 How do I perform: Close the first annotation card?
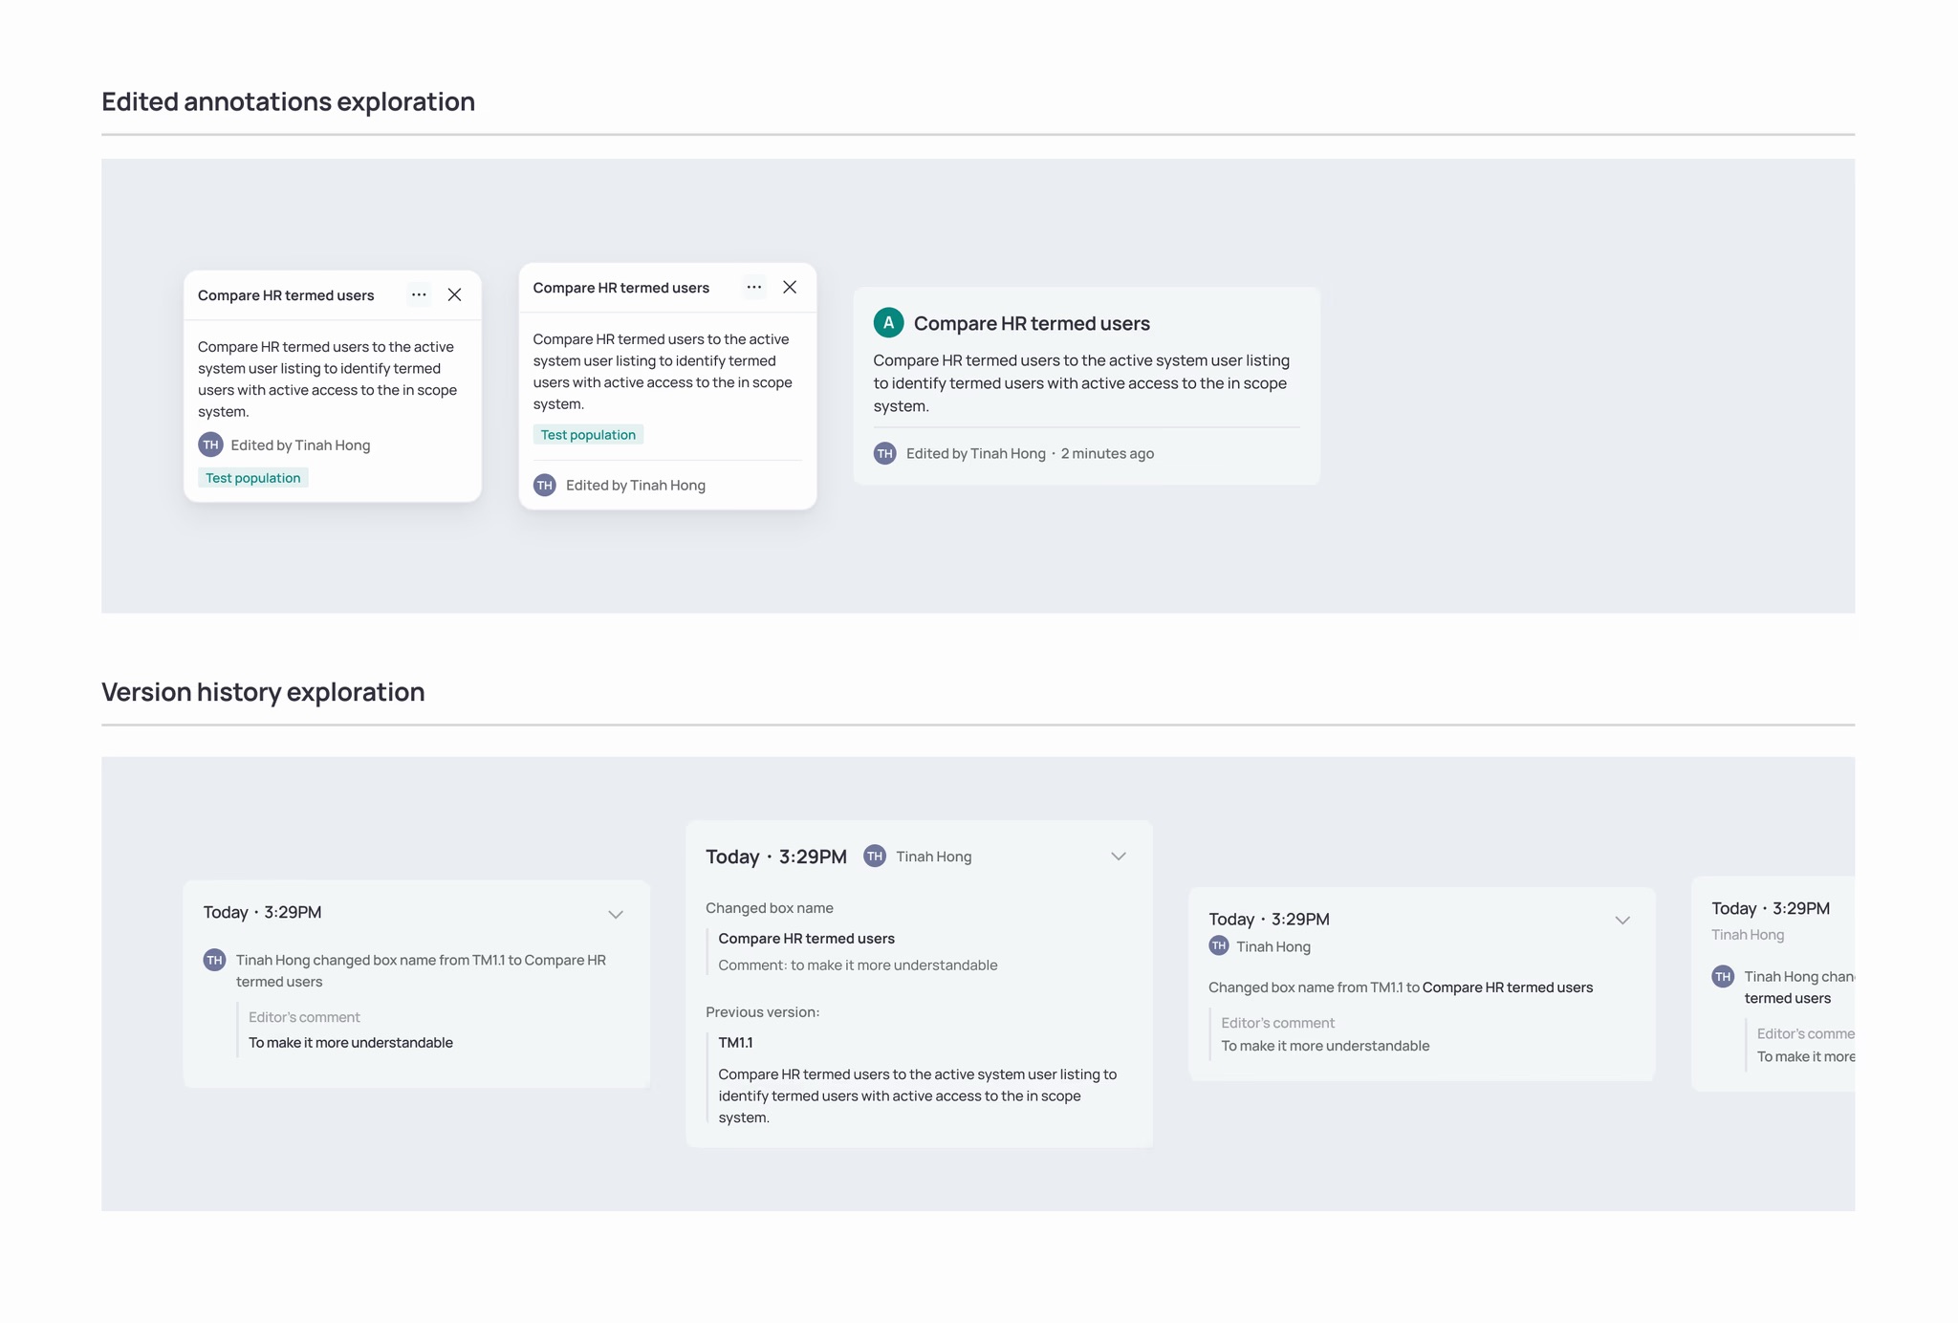pyautogui.click(x=454, y=294)
